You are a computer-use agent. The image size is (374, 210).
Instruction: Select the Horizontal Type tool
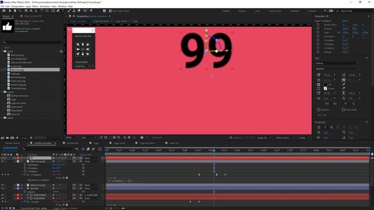[63, 10]
